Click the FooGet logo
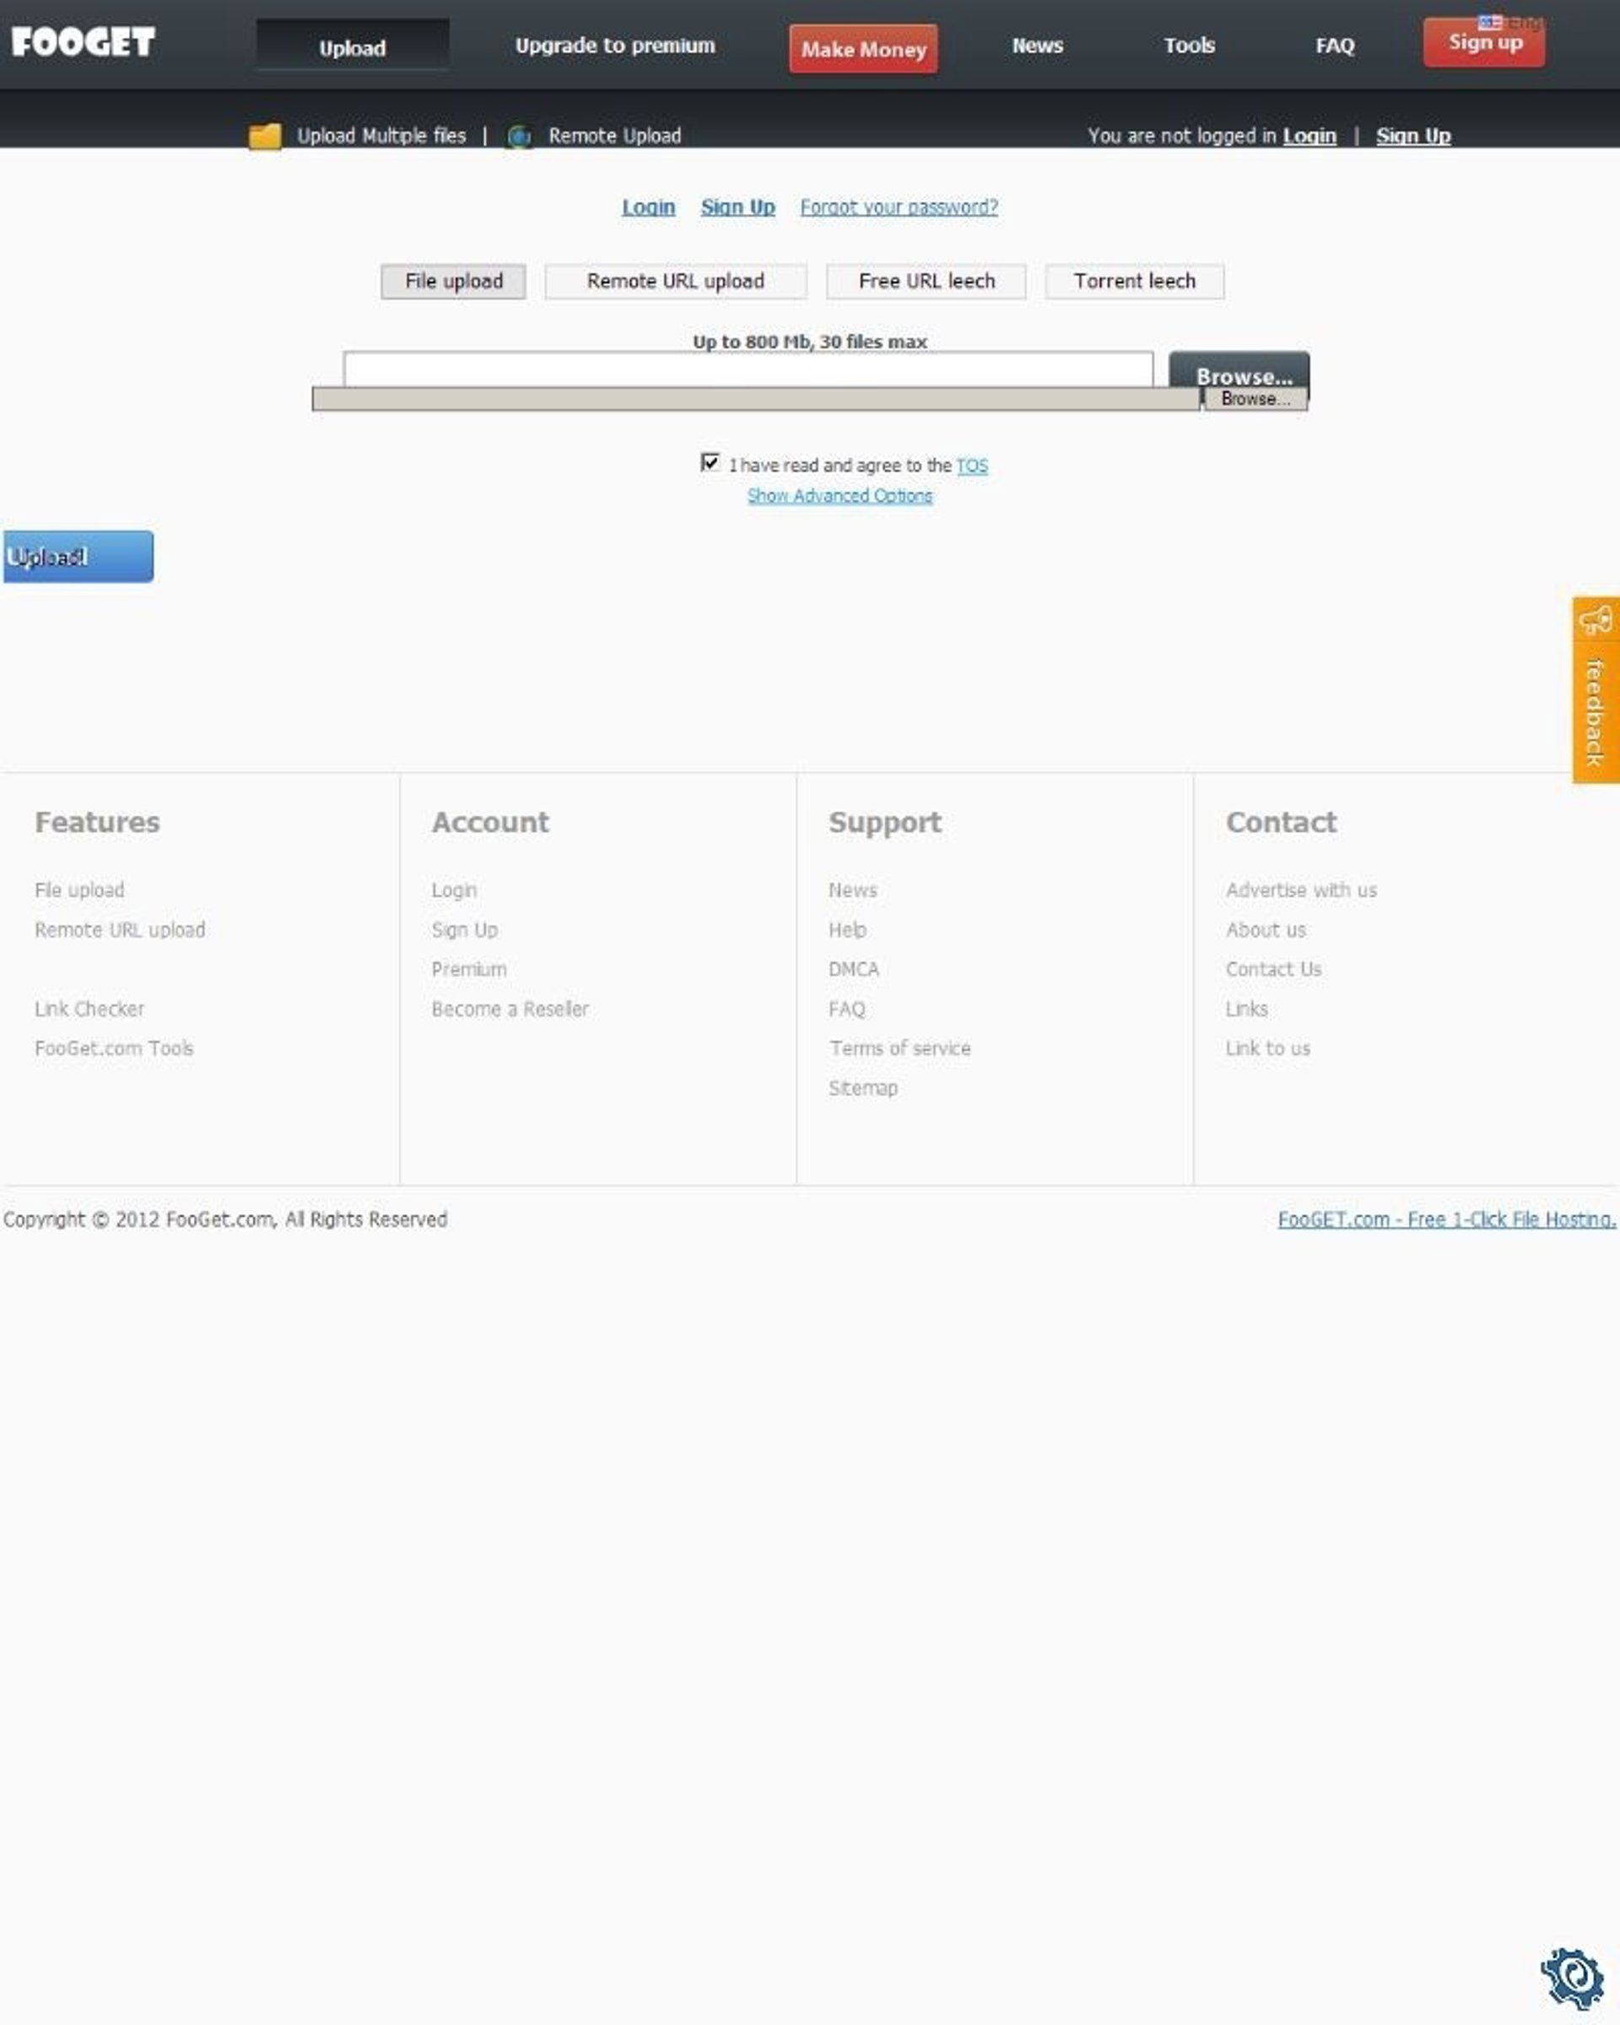The height and width of the screenshot is (2025, 1620). (83, 42)
